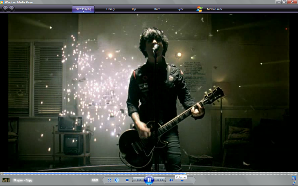The height and width of the screenshot is (186, 298).
Task: Adjust the volume slider
Action: pos(184,180)
